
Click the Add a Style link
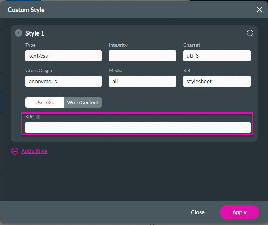pyautogui.click(x=34, y=151)
